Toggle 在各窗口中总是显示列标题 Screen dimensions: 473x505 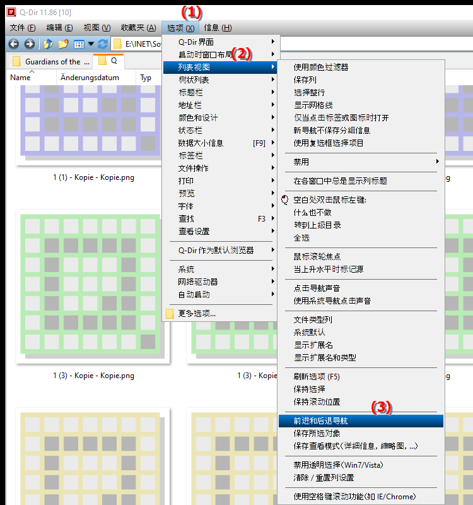tap(361, 181)
